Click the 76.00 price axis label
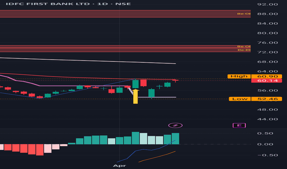 267,43
